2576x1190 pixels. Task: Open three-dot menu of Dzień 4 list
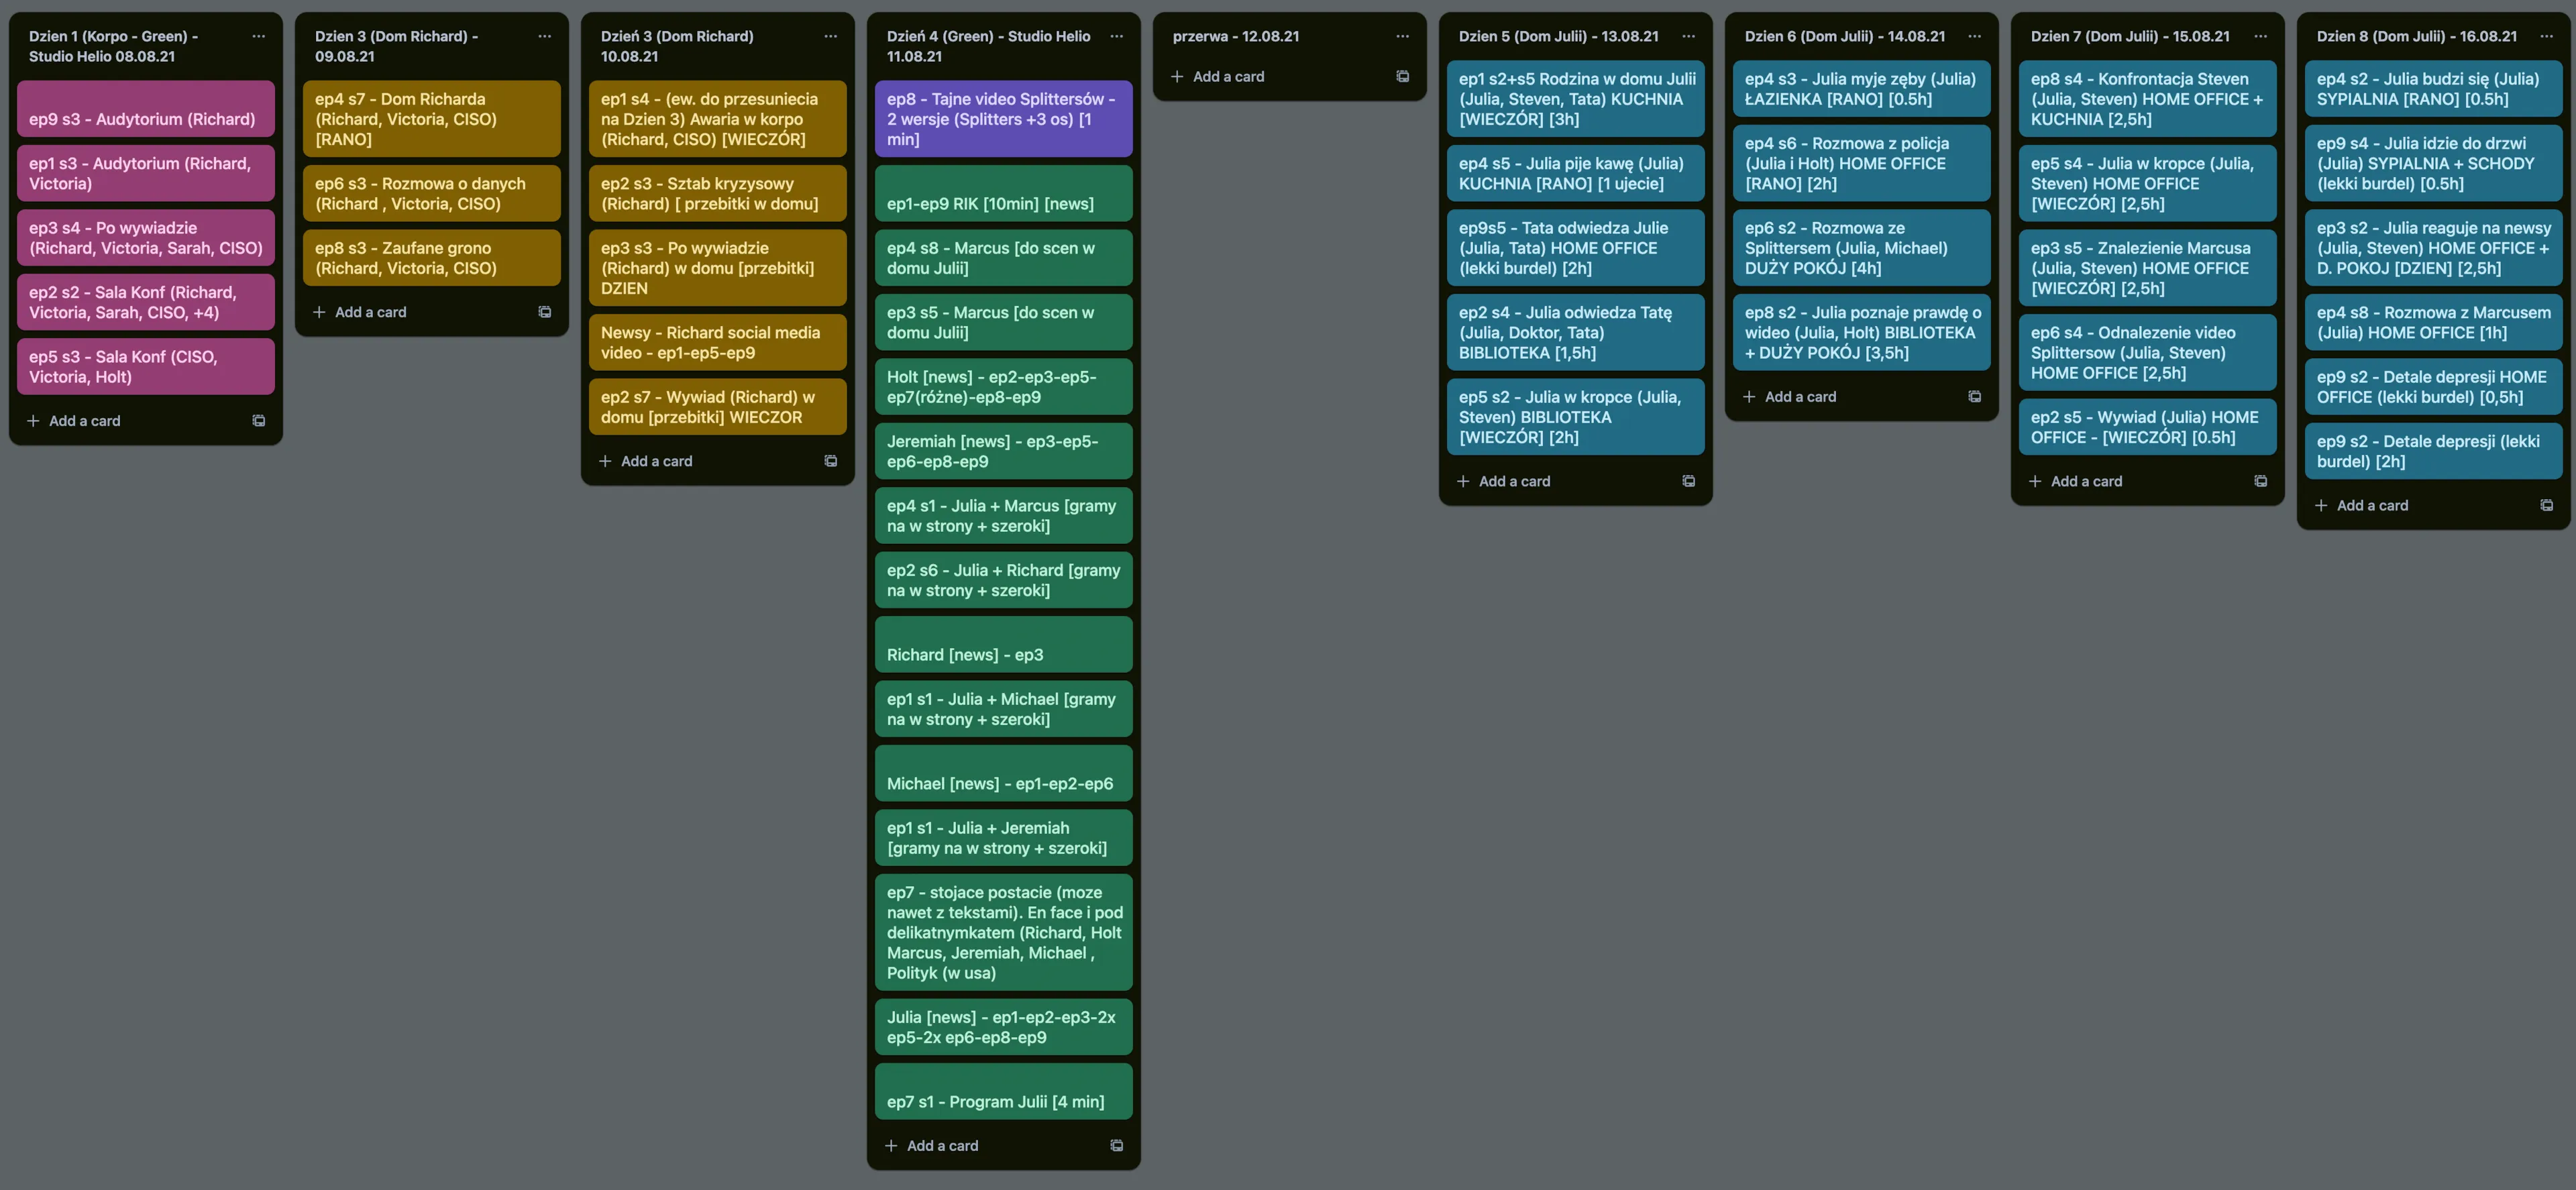1116,36
